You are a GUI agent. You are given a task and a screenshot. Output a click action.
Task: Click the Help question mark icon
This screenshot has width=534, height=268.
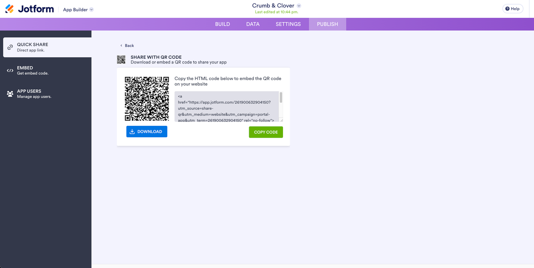pyautogui.click(x=507, y=9)
